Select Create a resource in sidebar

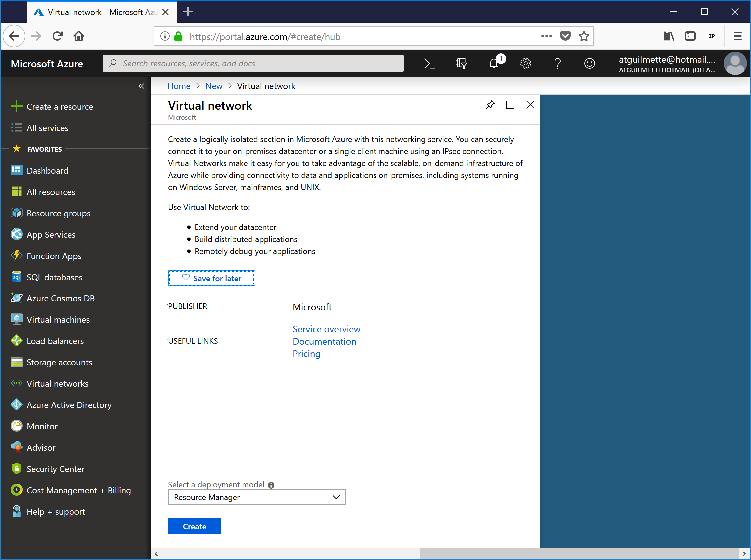(60, 107)
